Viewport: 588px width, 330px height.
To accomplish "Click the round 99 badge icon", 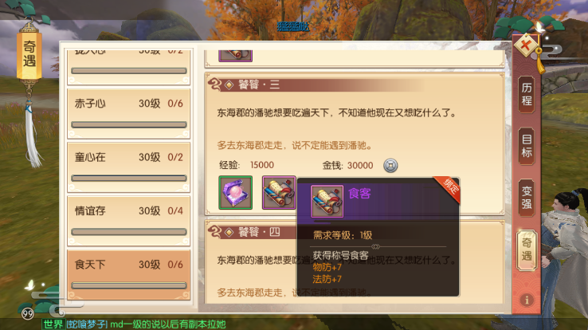I will [28, 313].
